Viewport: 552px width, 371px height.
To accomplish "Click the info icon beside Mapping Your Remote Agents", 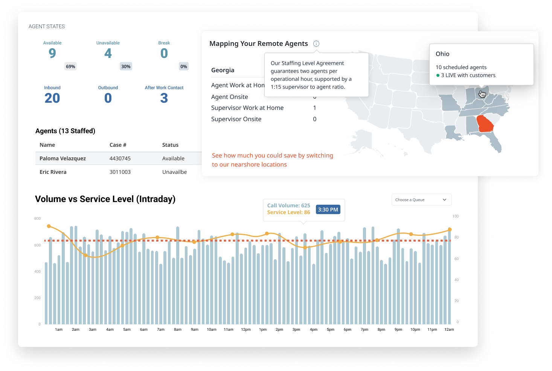I will 316,44.
